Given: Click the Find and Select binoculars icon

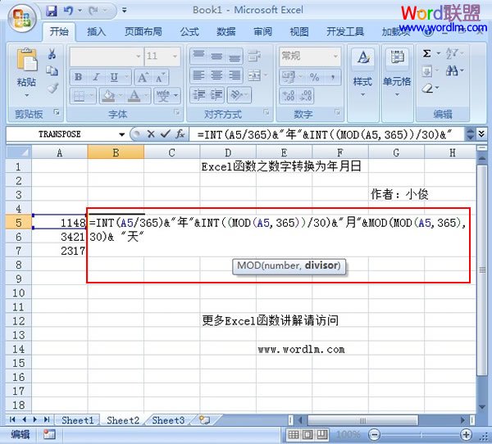Looking at the screenshot, I should (x=452, y=71).
